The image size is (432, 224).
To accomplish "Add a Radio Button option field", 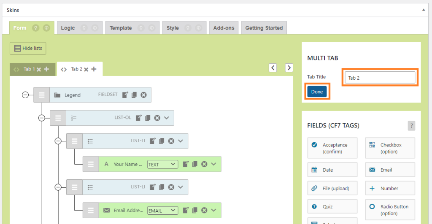I will coord(390,210).
